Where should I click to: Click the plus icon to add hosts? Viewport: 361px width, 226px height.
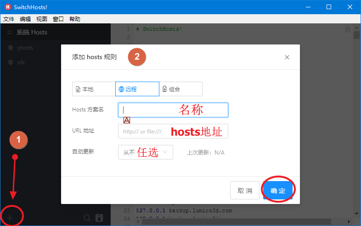pos(10,218)
